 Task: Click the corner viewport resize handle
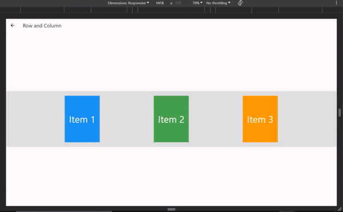[x=340, y=209]
